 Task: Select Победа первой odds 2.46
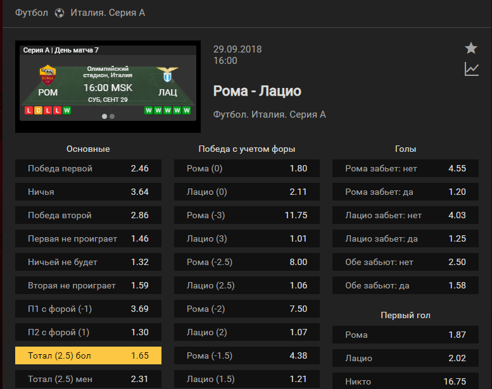coord(88,168)
